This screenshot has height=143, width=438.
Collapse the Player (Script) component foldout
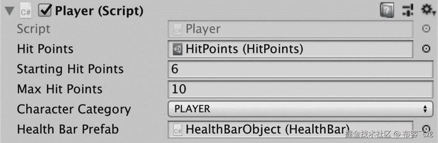pyautogui.click(x=11, y=11)
